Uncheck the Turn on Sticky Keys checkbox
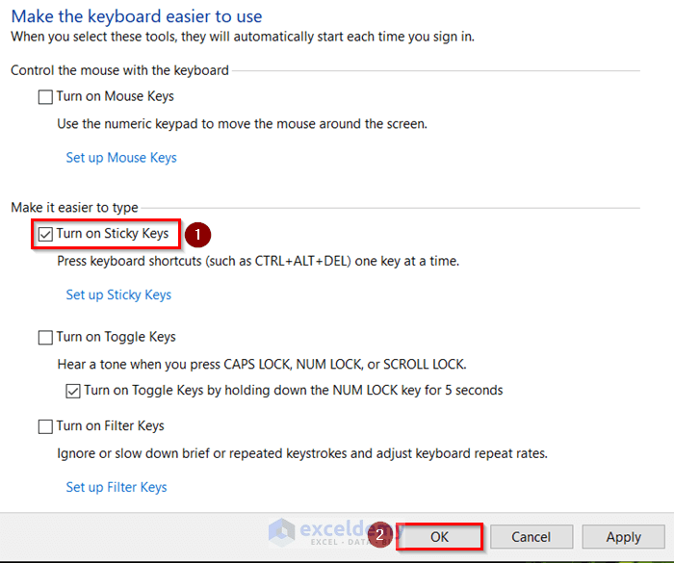The width and height of the screenshot is (674, 563). pos(45,234)
